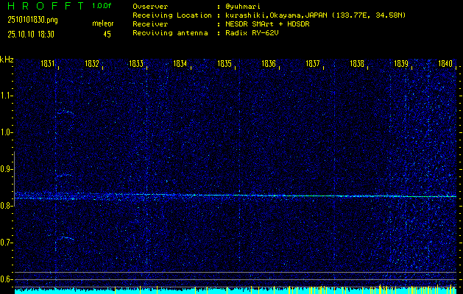This screenshot has width=463, height=294.
Task: Click the 1831 time marker
Action: pyautogui.click(x=48, y=64)
